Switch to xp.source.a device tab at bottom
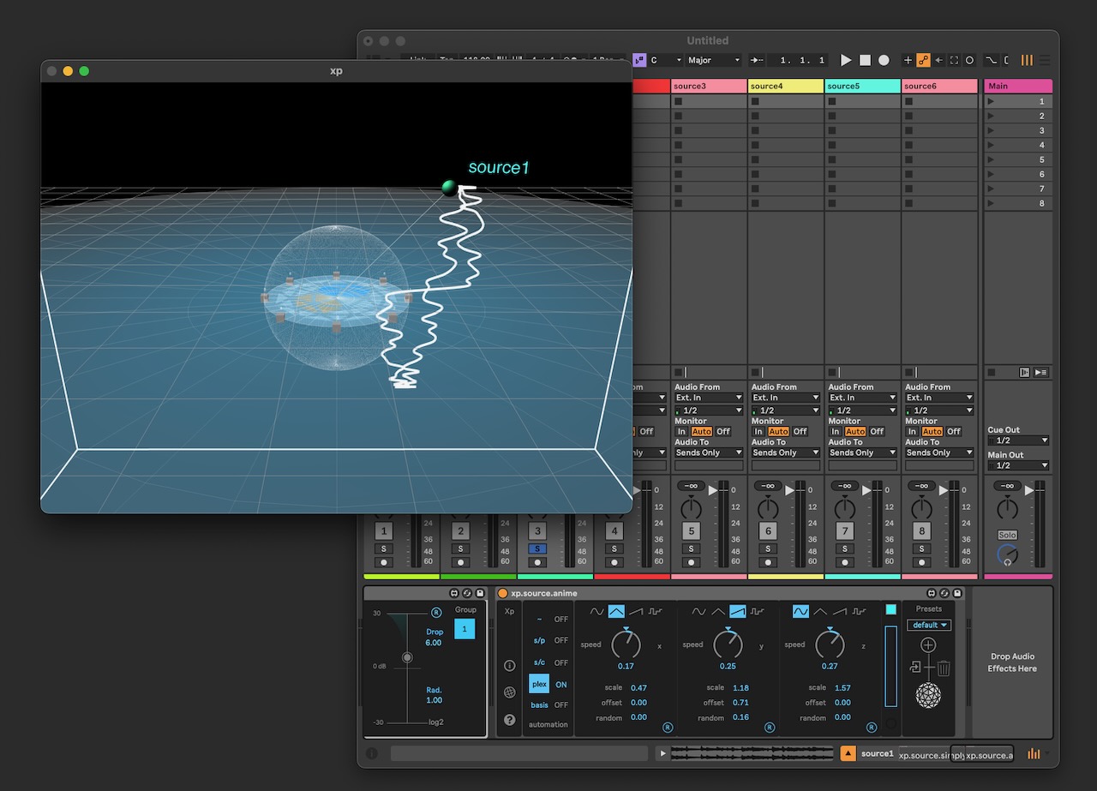 [989, 754]
